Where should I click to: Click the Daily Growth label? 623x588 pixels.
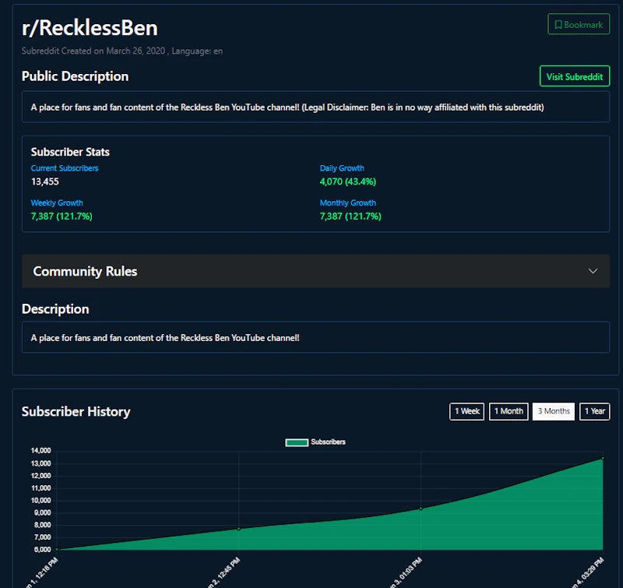pyautogui.click(x=342, y=168)
